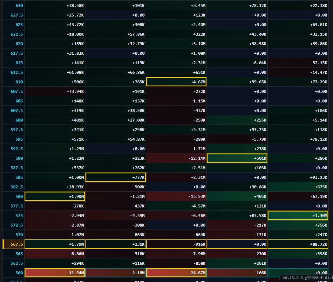Click the highlighted +501K cell in row 590
The width and height of the screenshot is (333, 282).
click(237, 158)
